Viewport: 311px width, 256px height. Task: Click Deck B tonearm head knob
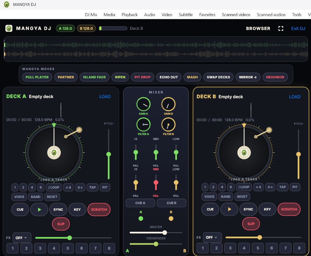point(269,130)
